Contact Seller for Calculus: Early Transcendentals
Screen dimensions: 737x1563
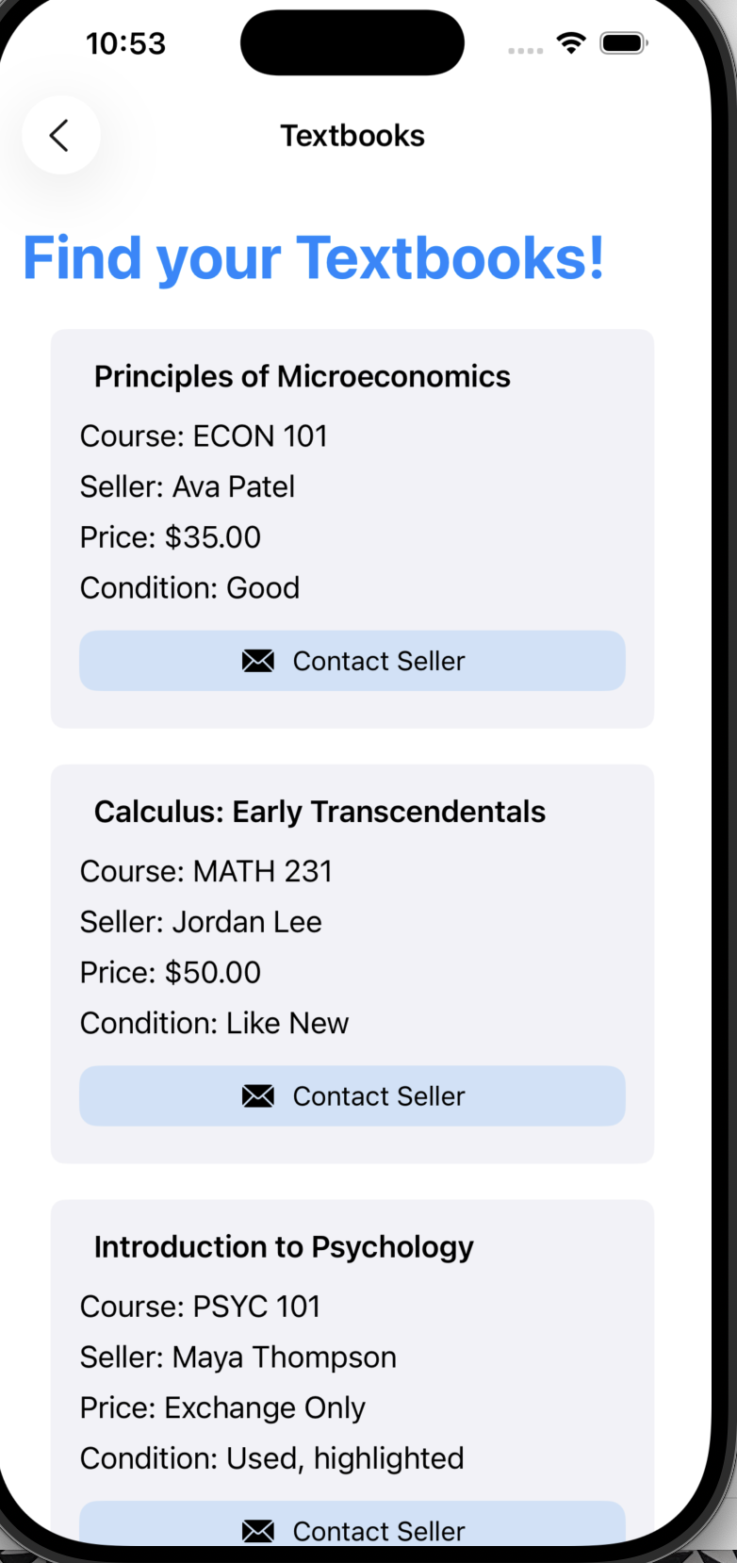point(352,1095)
